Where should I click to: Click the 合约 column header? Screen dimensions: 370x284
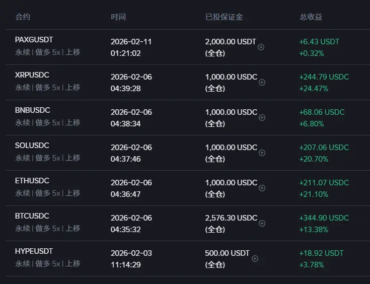coord(23,17)
